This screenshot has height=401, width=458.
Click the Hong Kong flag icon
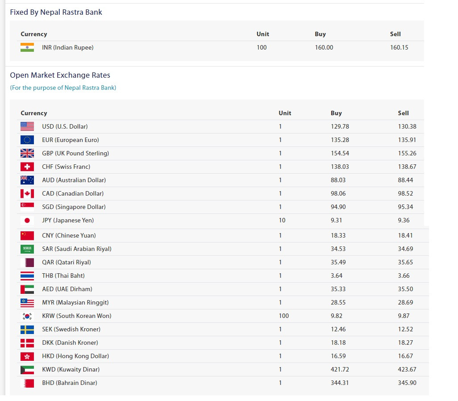[x=27, y=357]
